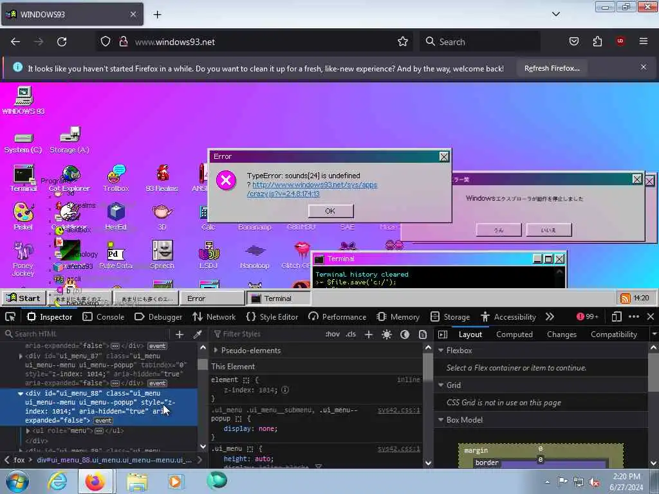Open the System (C:) drive icon

[23, 143]
